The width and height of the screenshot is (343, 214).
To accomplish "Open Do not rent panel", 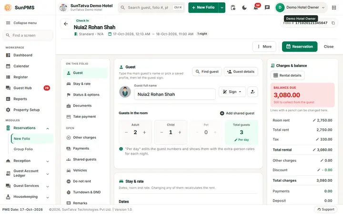I will coord(86,181).
